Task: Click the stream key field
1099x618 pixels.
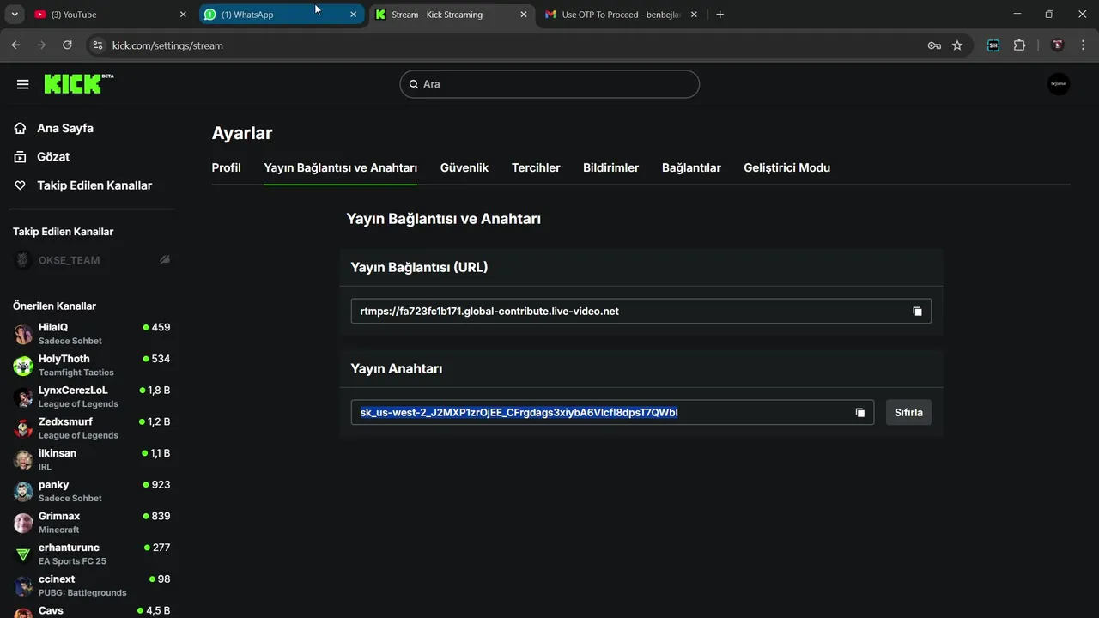Action: click(x=612, y=413)
